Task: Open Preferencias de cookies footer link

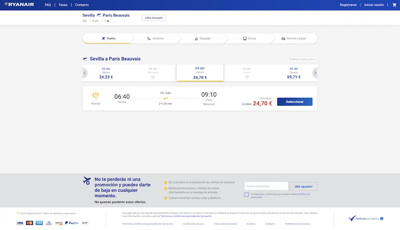Action: point(298,224)
